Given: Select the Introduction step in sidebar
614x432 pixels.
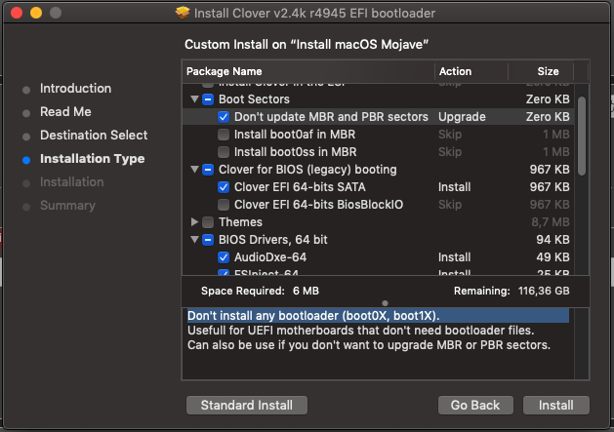Looking at the screenshot, I should click(x=75, y=89).
